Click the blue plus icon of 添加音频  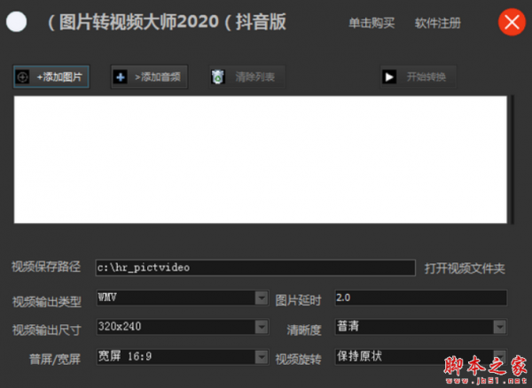point(120,77)
